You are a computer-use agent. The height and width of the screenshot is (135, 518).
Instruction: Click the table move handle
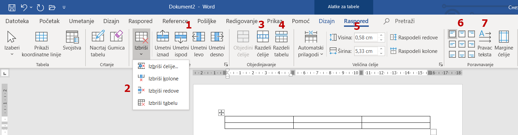221,113
